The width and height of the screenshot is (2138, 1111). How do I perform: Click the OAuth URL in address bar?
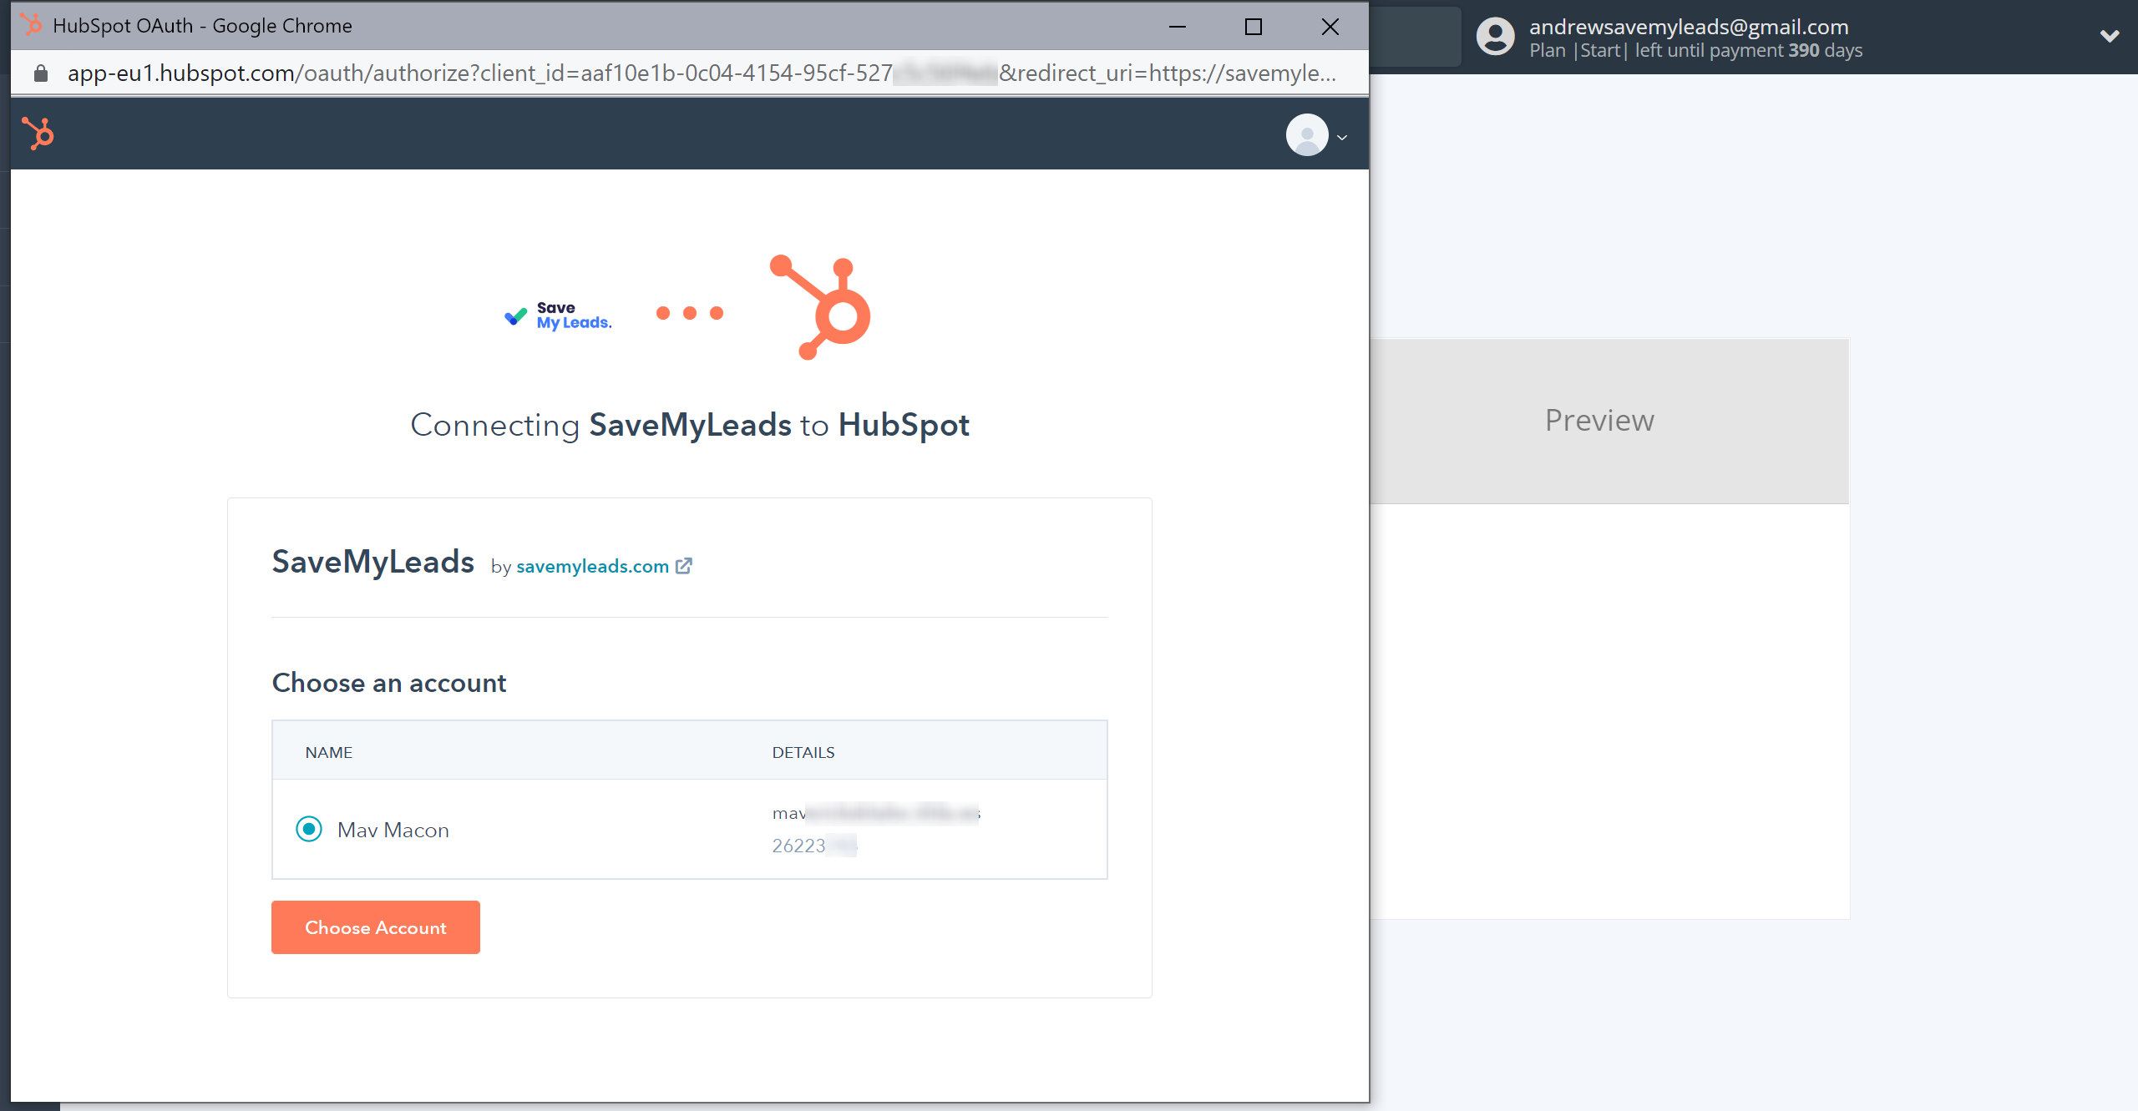coord(702,73)
